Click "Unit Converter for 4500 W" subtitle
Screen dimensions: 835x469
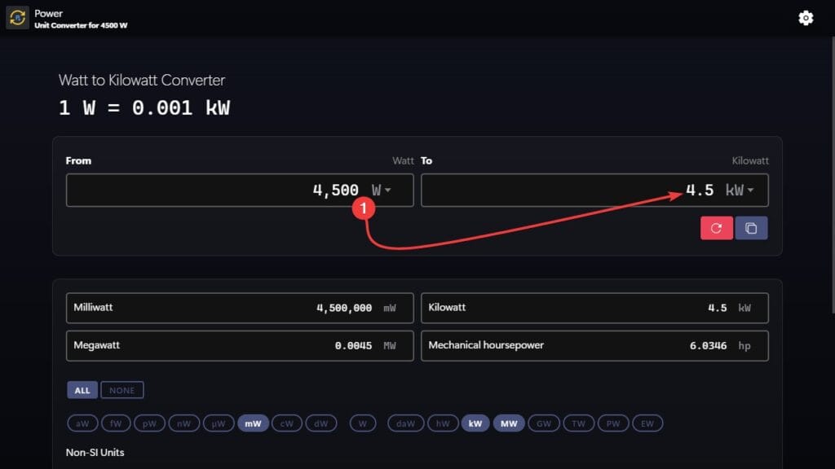[81, 25]
